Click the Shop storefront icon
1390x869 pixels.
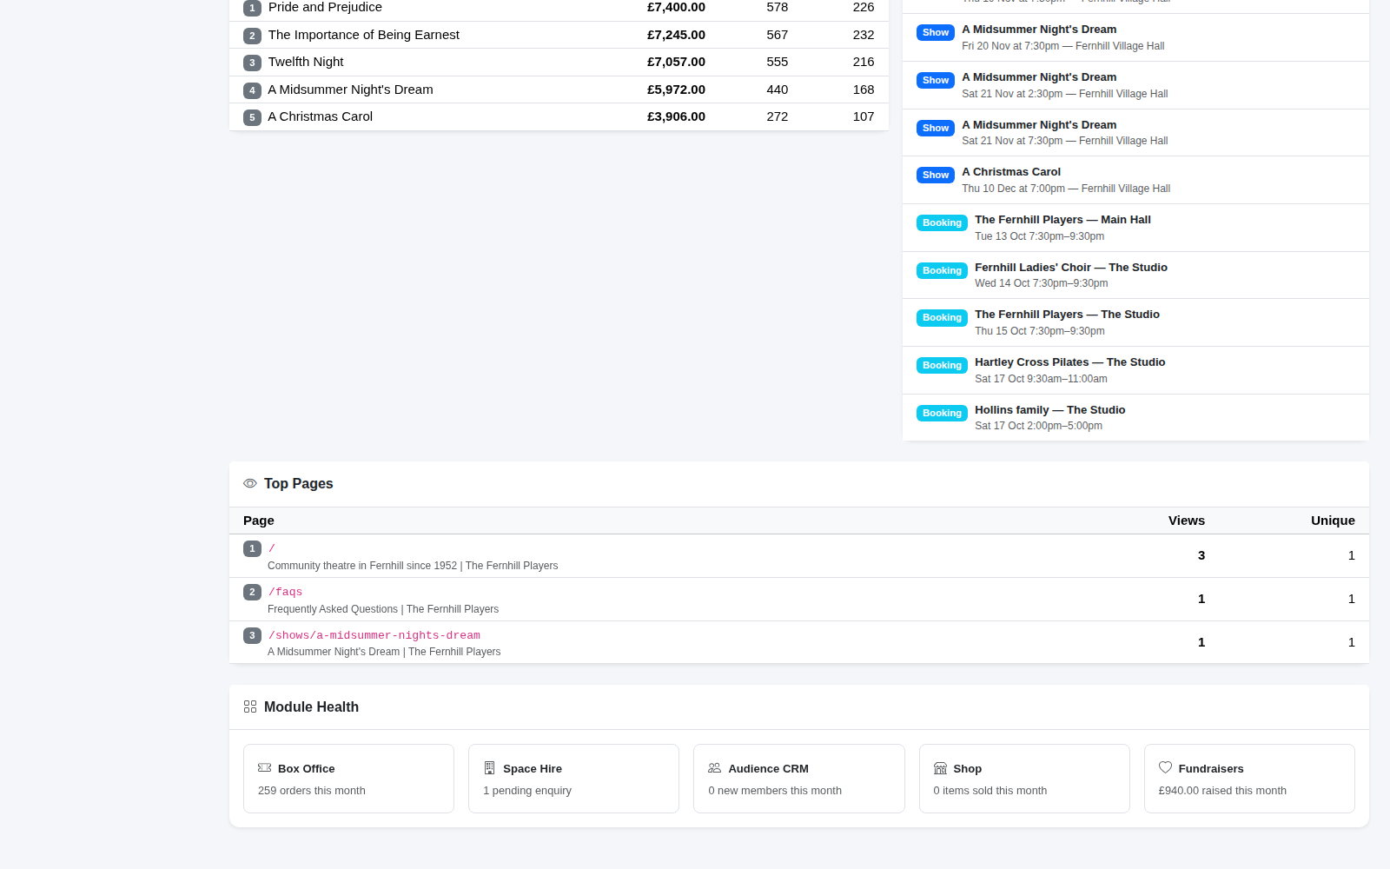click(940, 768)
